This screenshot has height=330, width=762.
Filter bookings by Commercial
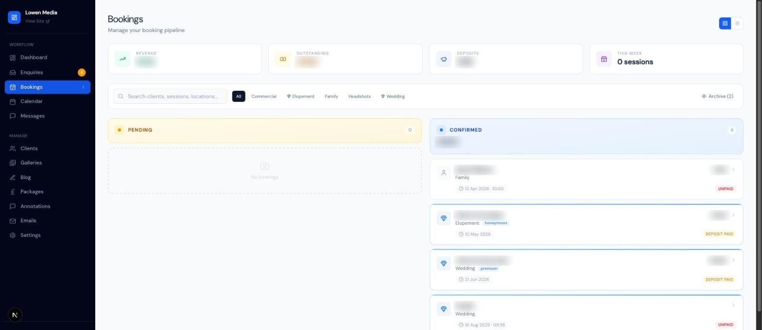(264, 96)
